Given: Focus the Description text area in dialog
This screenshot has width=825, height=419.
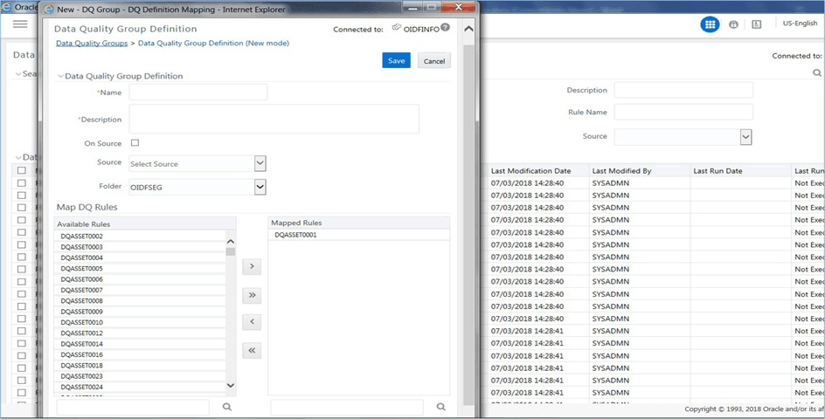Looking at the screenshot, I should [274, 119].
